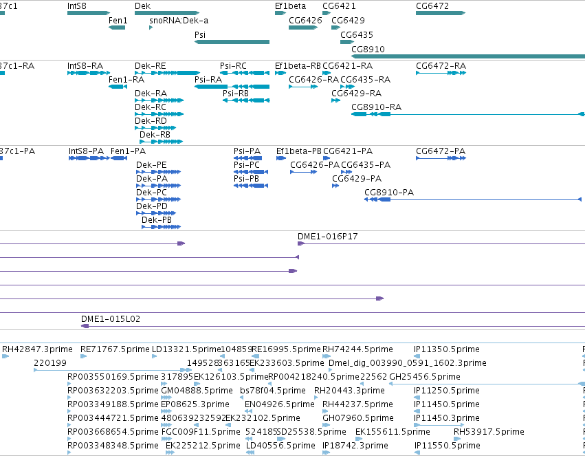Select the CG6435-RA transcript

(x=347, y=87)
